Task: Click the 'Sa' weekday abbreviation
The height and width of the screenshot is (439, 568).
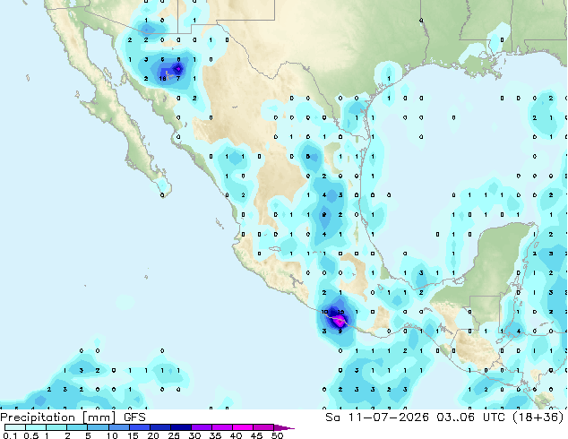Action: (332, 417)
